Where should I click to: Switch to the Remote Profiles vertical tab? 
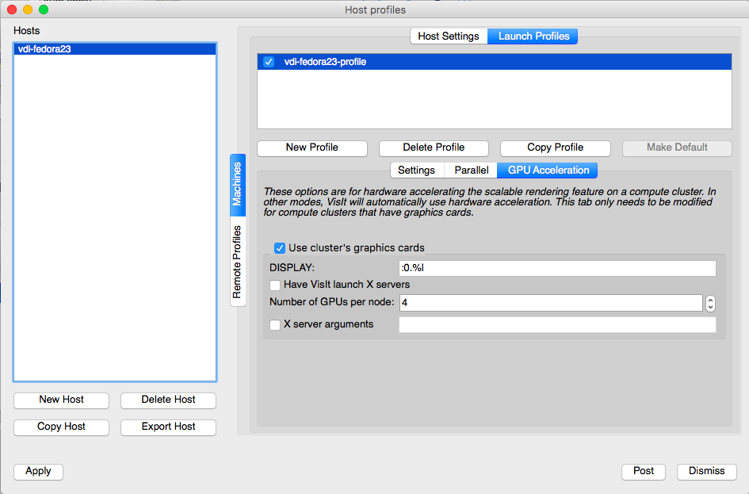pyautogui.click(x=237, y=262)
